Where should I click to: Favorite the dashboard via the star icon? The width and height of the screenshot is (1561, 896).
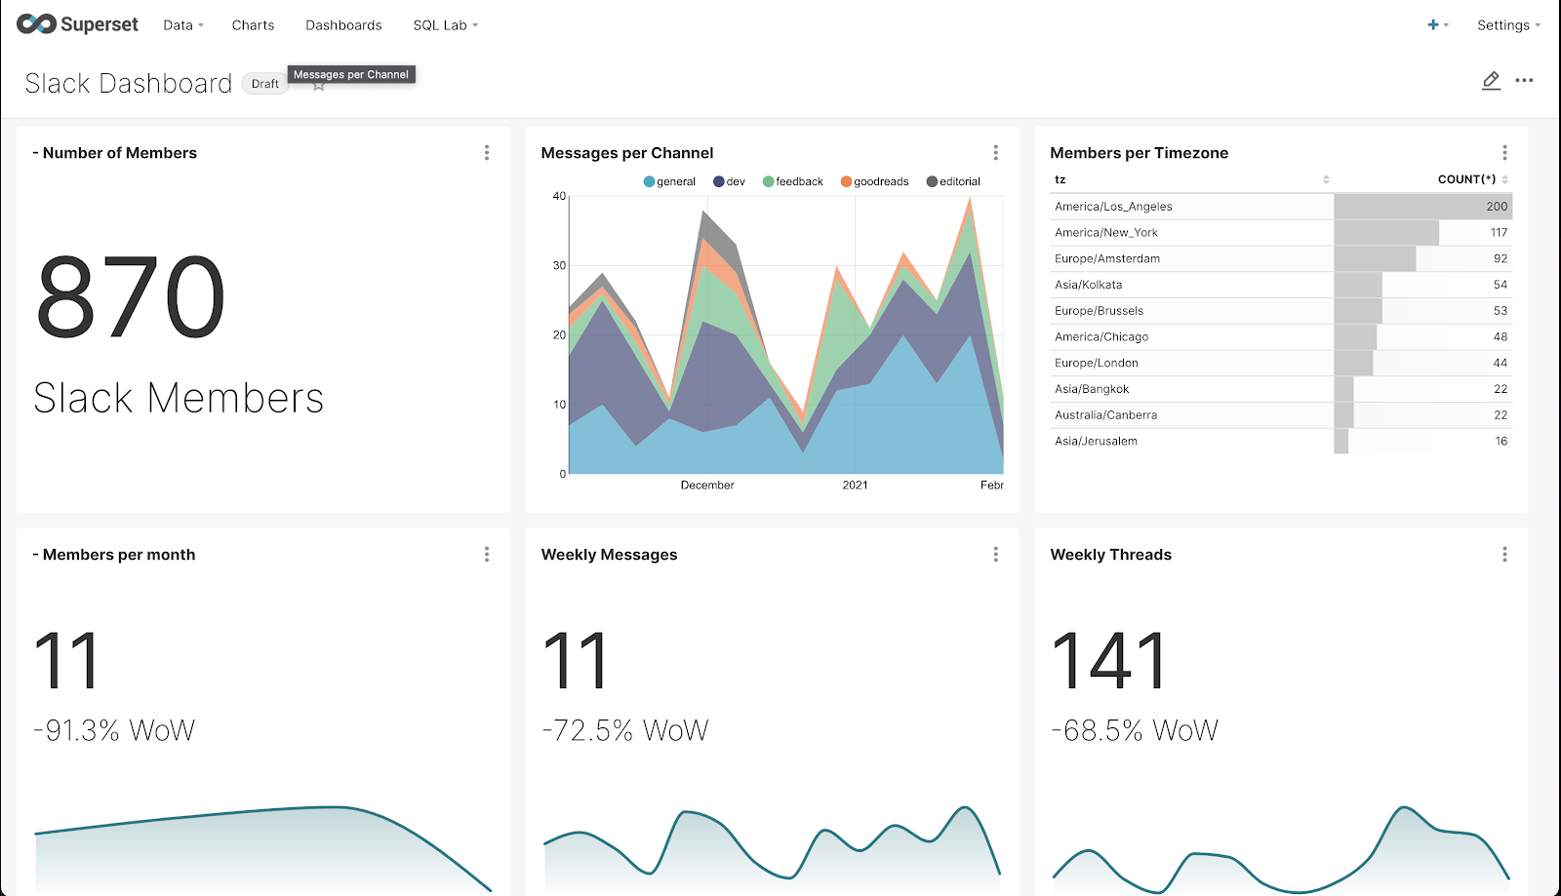click(x=318, y=84)
